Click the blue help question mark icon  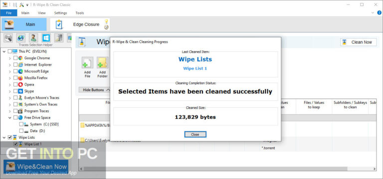pos(379,13)
